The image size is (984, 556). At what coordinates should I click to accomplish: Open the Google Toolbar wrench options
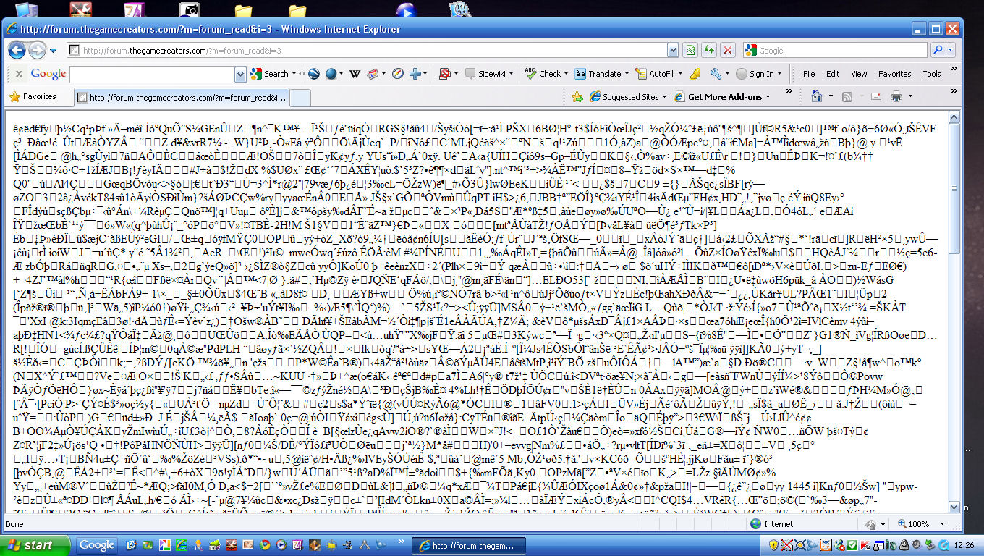(715, 74)
